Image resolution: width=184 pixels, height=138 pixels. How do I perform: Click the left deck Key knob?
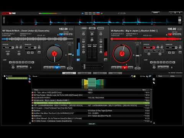coord(19,54)
